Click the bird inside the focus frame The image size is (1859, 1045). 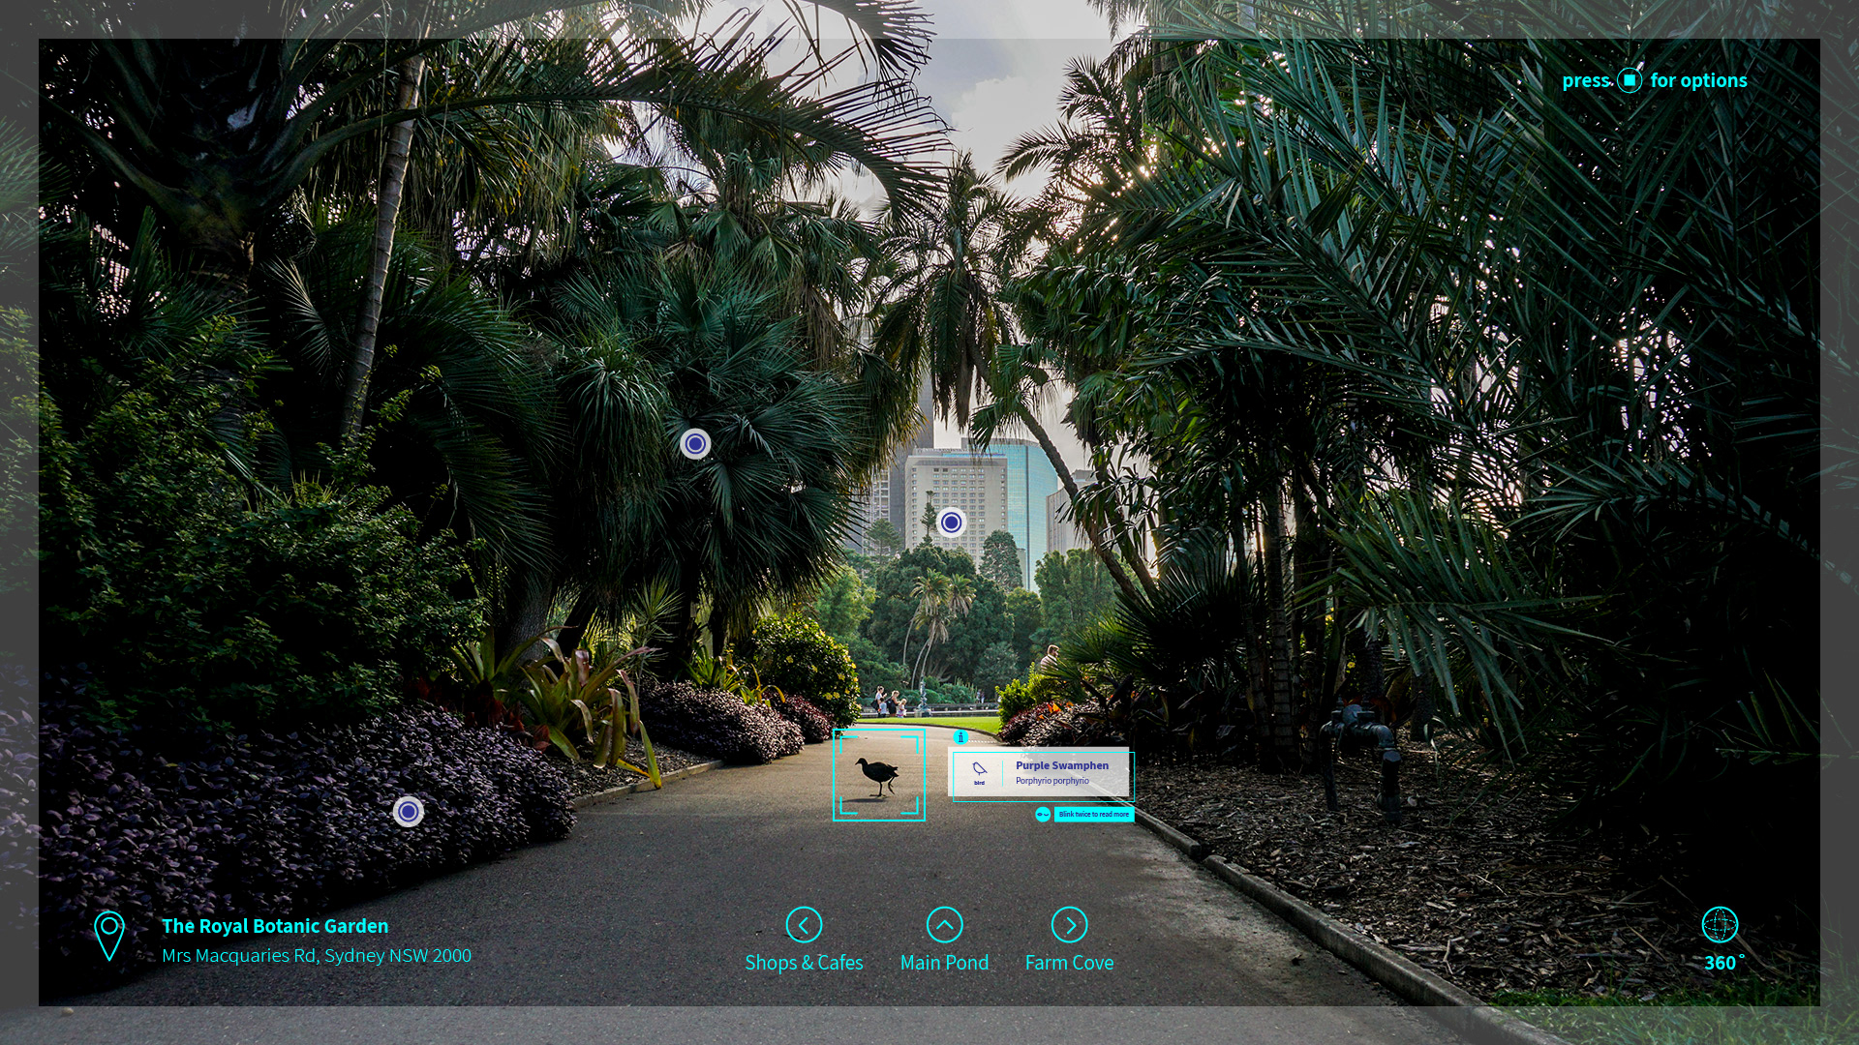pyautogui.click(x=878, y=775)
